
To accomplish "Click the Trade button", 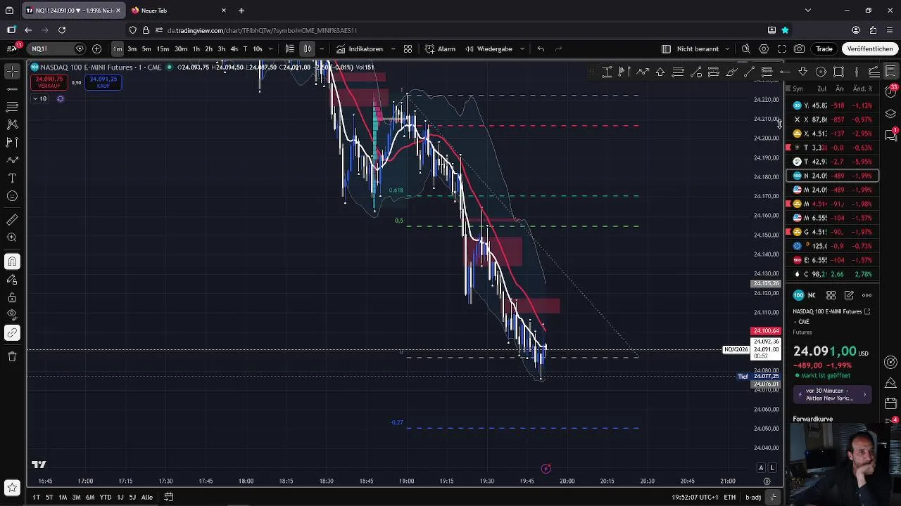I will point(824,48).
